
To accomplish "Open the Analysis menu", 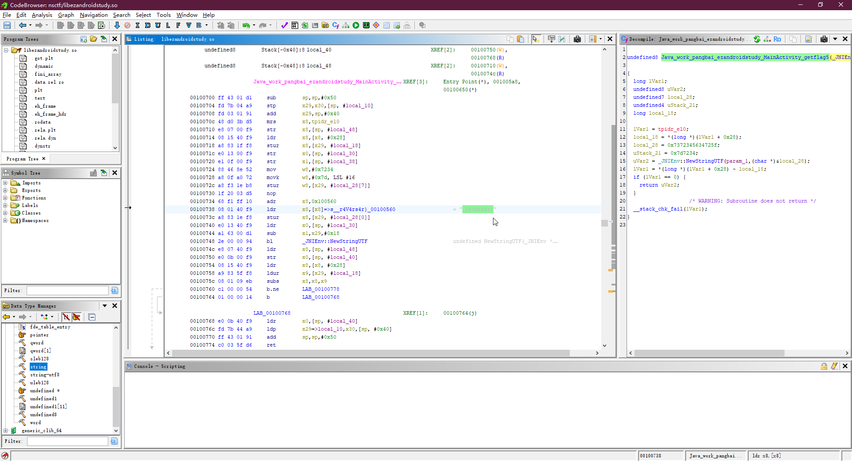I will point(42,15).
